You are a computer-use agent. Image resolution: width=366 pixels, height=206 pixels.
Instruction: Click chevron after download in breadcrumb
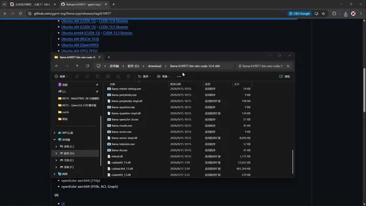(x=166, y=66)
